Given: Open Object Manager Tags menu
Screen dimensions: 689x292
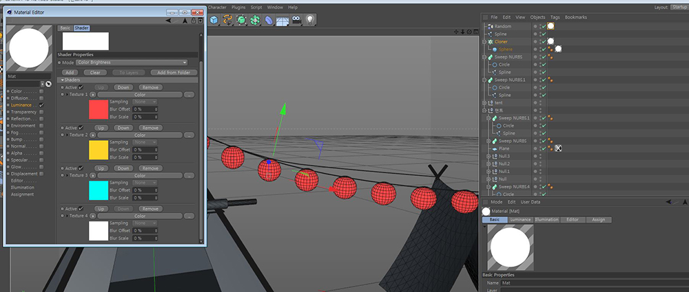Looking at the screenshot, I should tap(555, 17).
